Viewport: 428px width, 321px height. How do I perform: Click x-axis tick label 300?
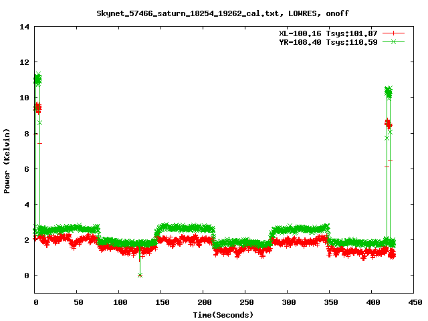point(289,302)
